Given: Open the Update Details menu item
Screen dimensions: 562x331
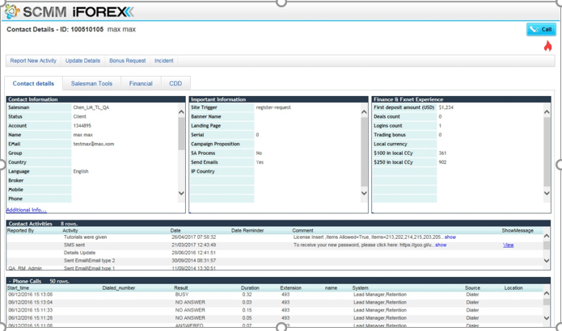Looking at the screenshot, I should coord(82,61).
